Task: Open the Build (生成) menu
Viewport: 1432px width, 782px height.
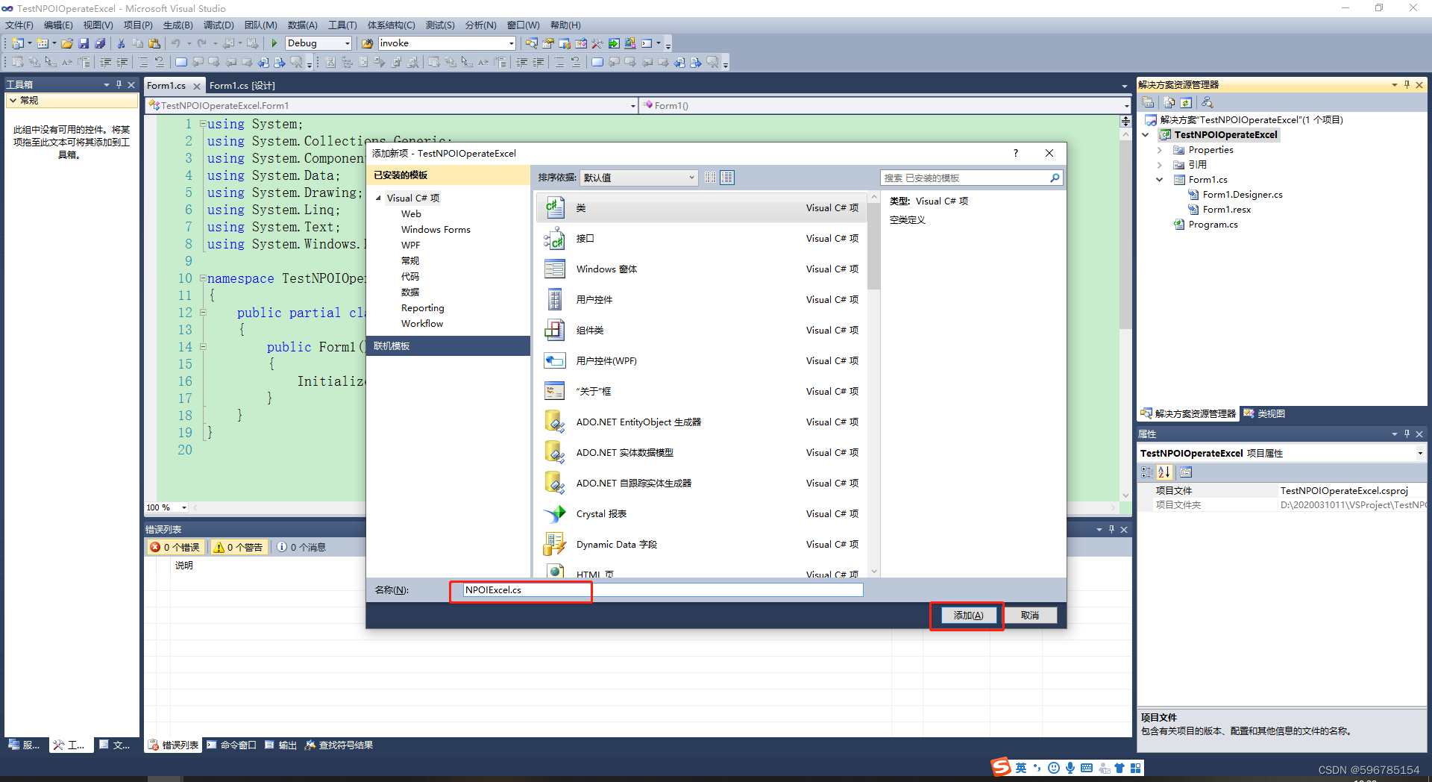Action: (x=178, y=25)
